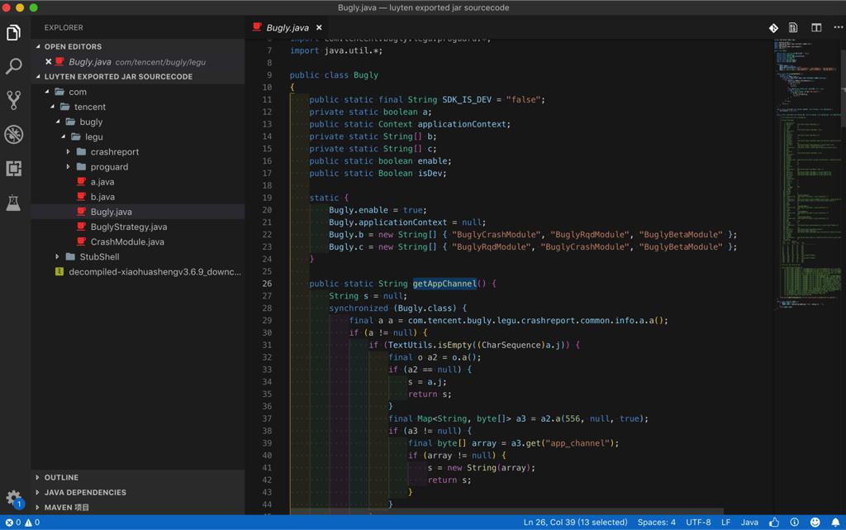846x530 pixels.
Task: Open CrashModule.java from the file tree
Action: [x=127, y=242]
